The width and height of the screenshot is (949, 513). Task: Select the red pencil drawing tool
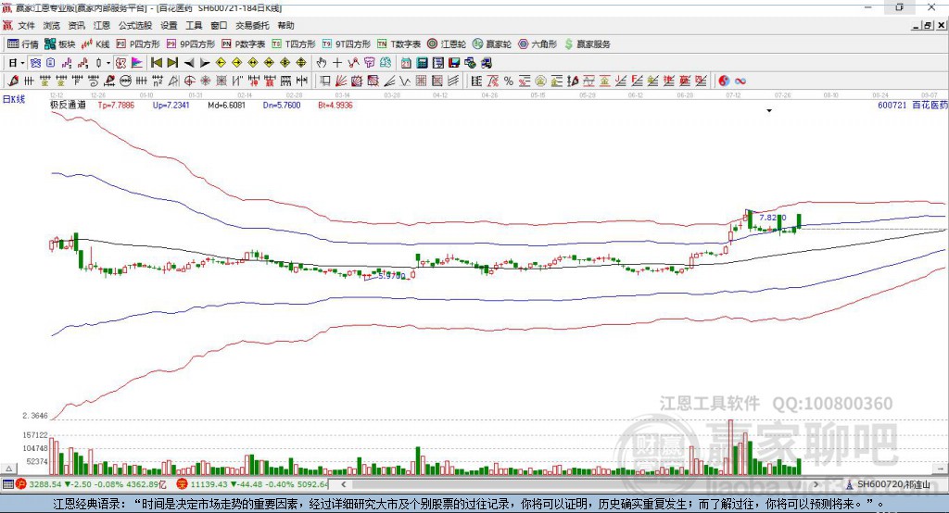tap(13, 81)
